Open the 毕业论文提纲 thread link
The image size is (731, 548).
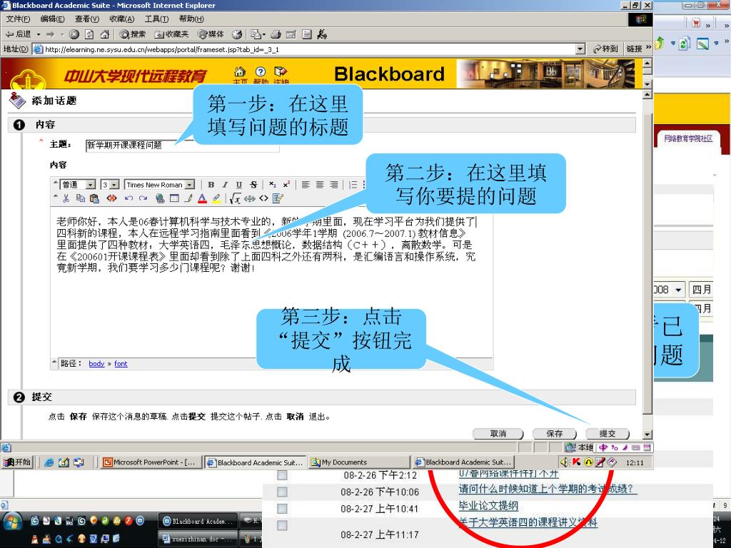[488, 506]
